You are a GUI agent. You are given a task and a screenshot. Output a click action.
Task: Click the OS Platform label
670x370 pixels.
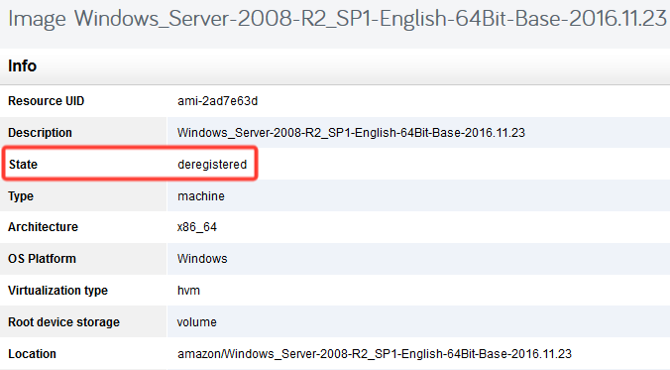tap(42, 258)
